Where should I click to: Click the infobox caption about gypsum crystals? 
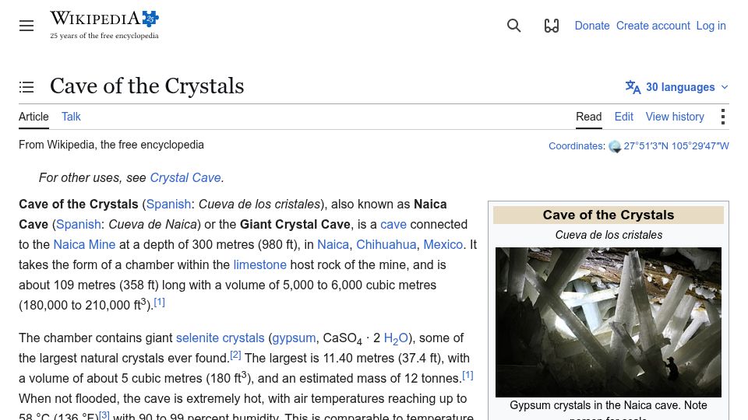coord(609,411)
